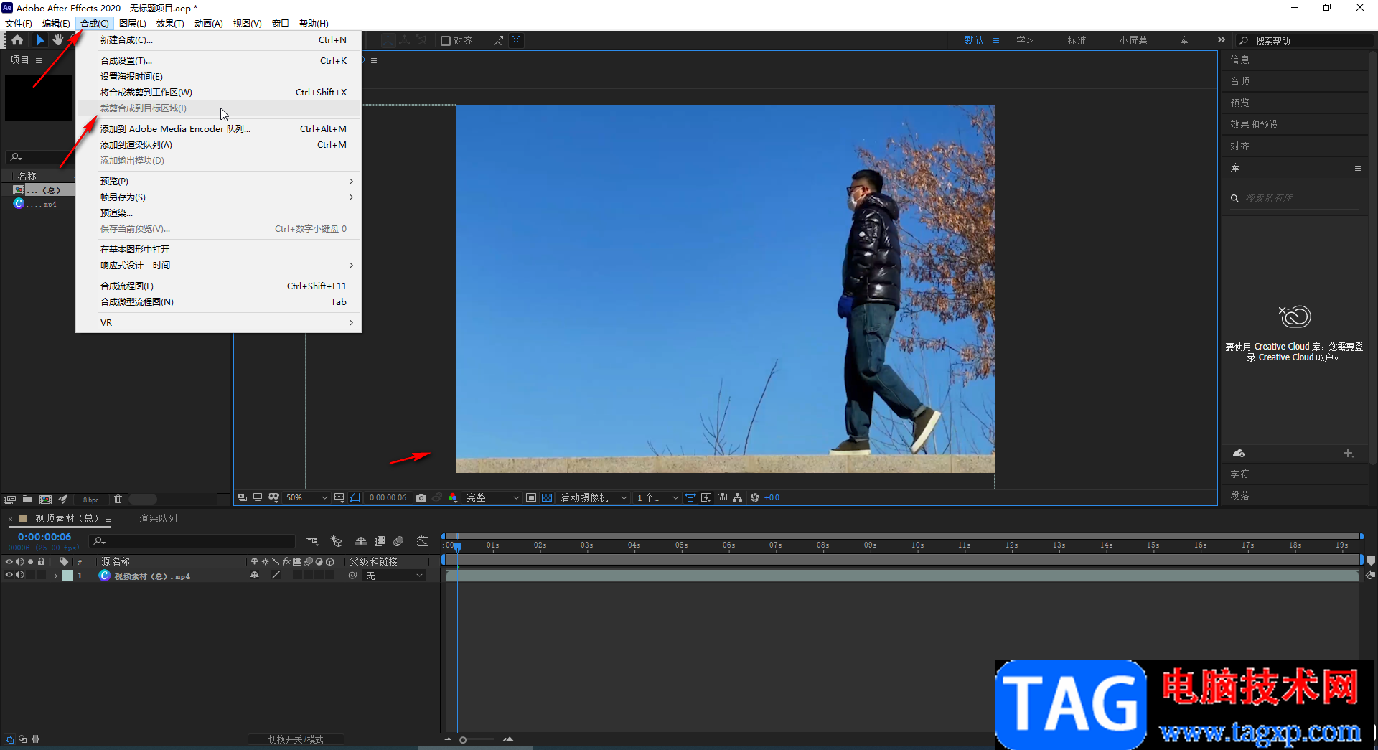Choose 新建合成(C)... from the menu

point(126,40)
